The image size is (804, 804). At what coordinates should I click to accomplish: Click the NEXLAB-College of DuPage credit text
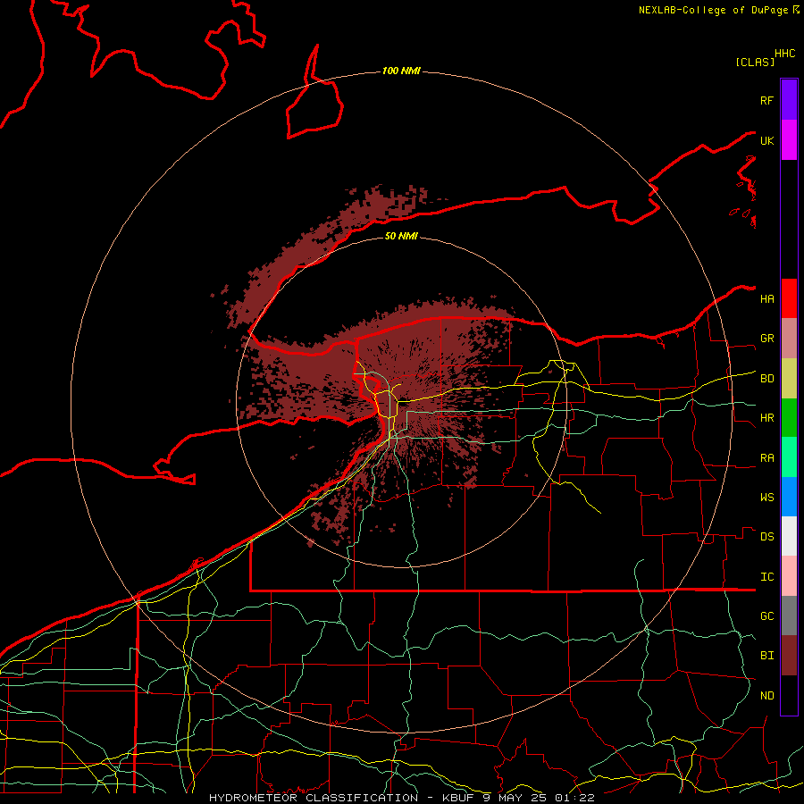click(713, 10)
